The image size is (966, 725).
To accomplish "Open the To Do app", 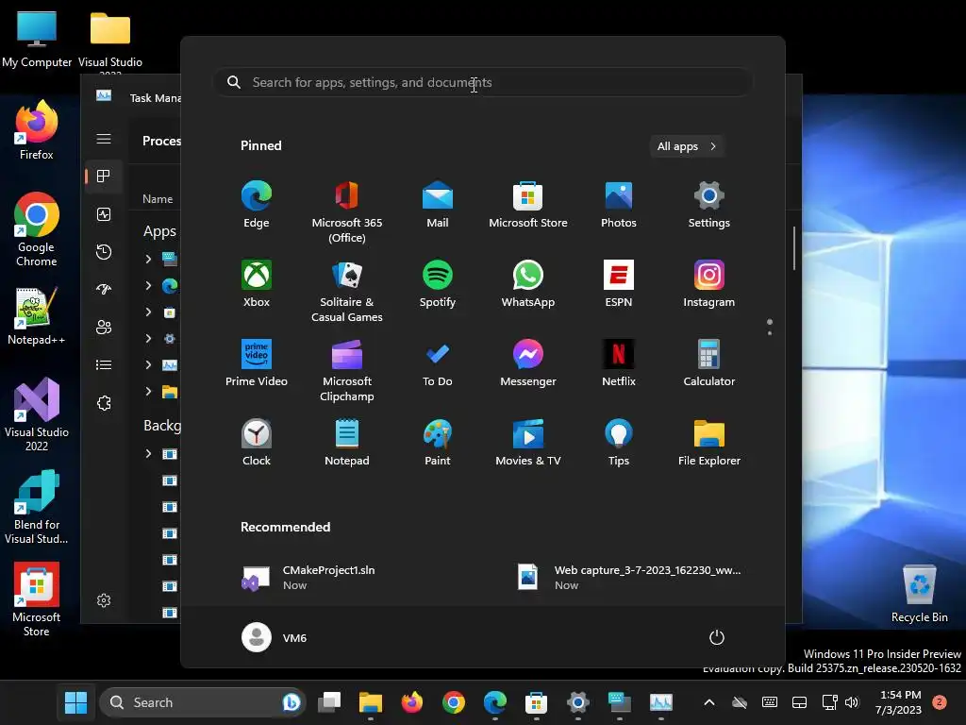I will pyautogui.click(x=438, y=363).
